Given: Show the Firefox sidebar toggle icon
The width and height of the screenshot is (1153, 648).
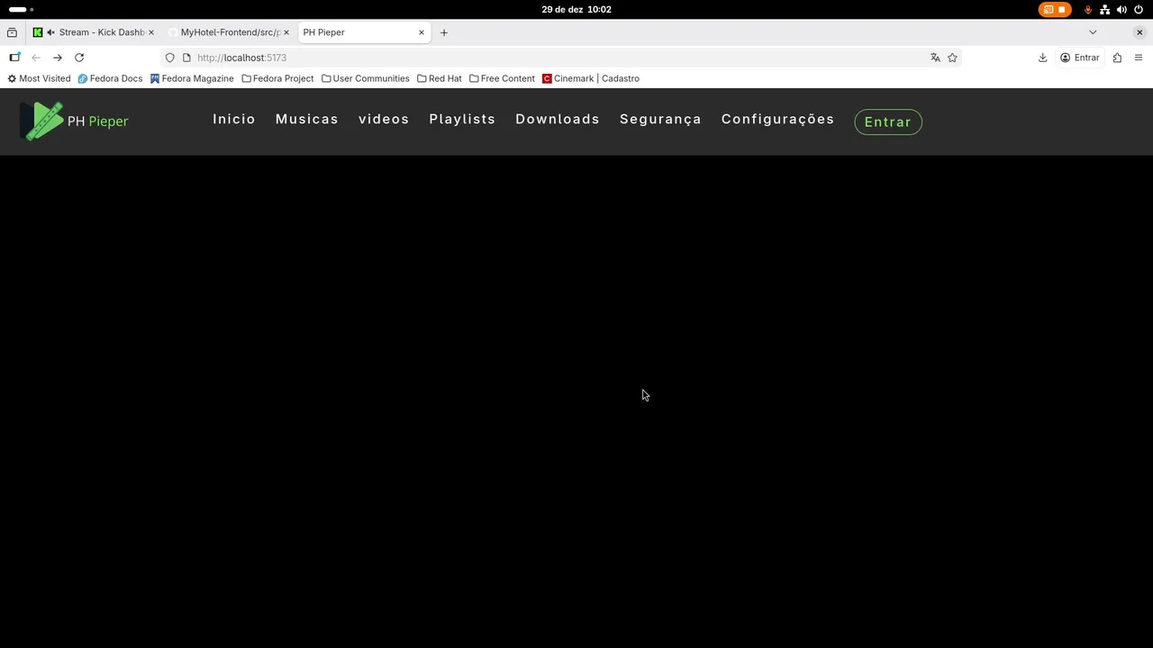Looking at the screenshot, I should tap(14, 58).
